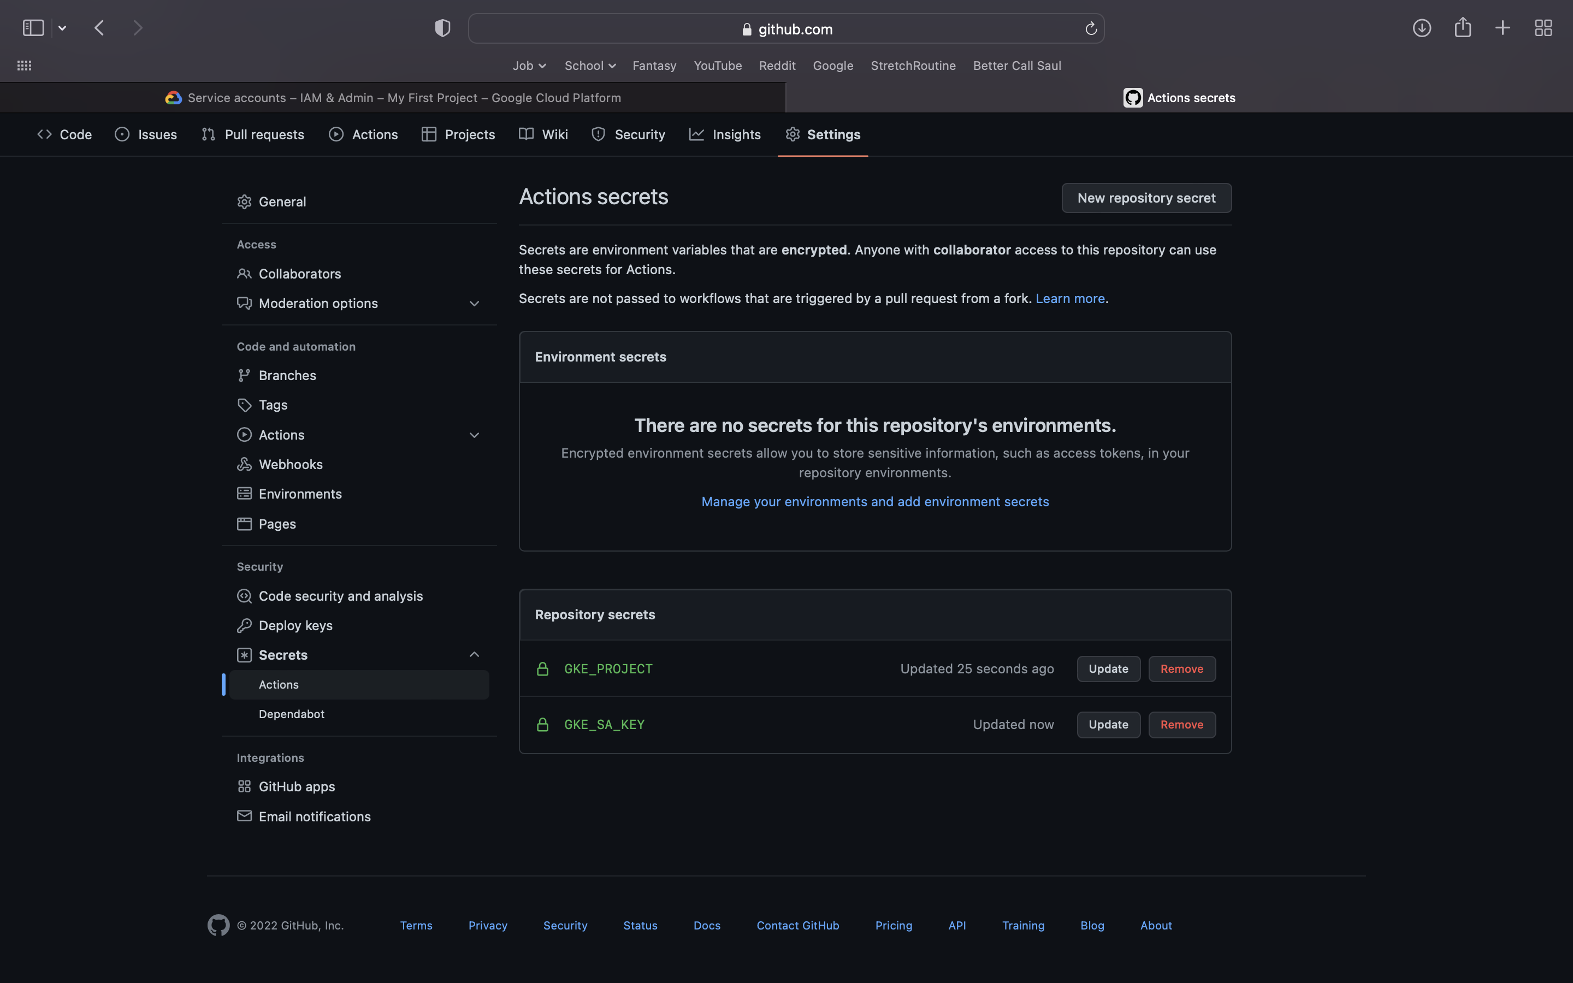Remove the GKE_PROJECT secret
1573x983 pixels.
tap(1181, 669)
